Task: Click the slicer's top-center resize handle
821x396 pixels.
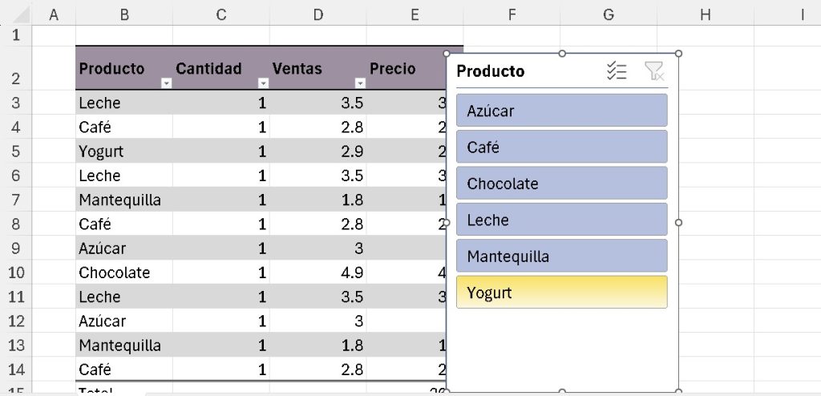Action: click(x=562, y=54)
